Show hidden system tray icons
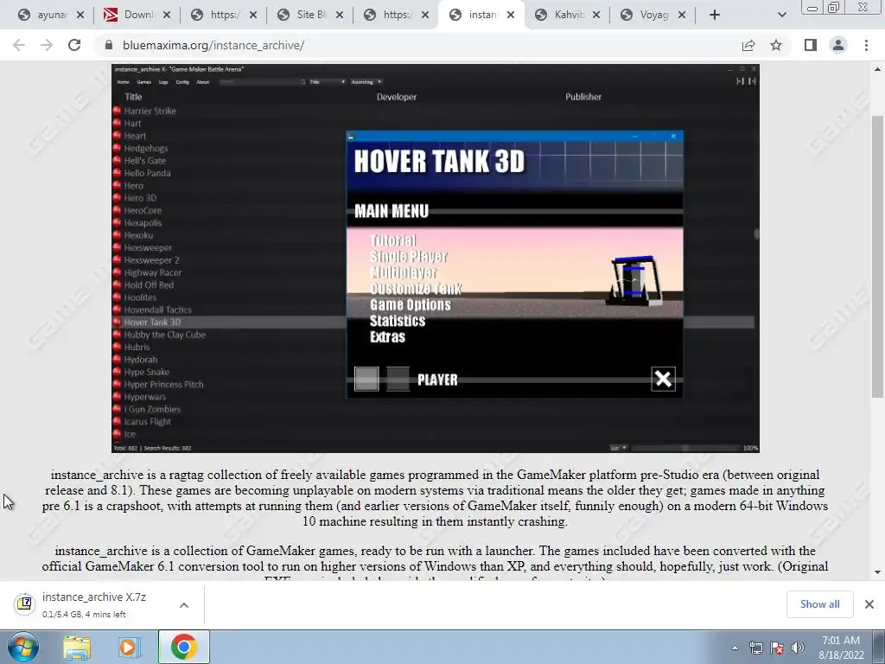The width and height of the screenshot is (885, 664). 735,648
